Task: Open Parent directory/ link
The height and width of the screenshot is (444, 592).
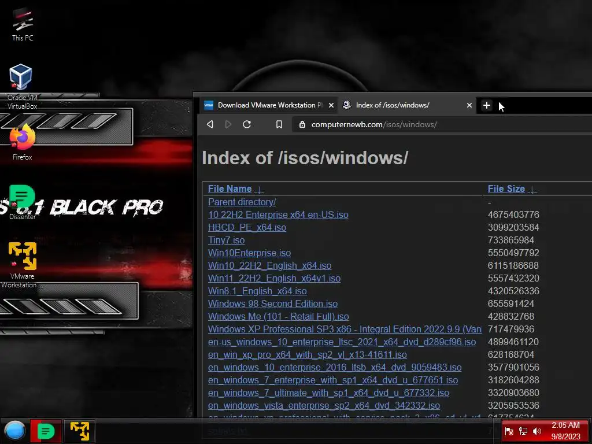Action: click(242, 202)
